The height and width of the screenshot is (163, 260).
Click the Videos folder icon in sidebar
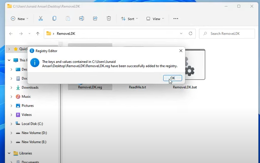coord(18,115)
